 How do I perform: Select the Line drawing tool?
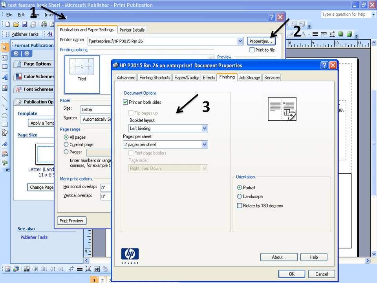pos(5,99)
